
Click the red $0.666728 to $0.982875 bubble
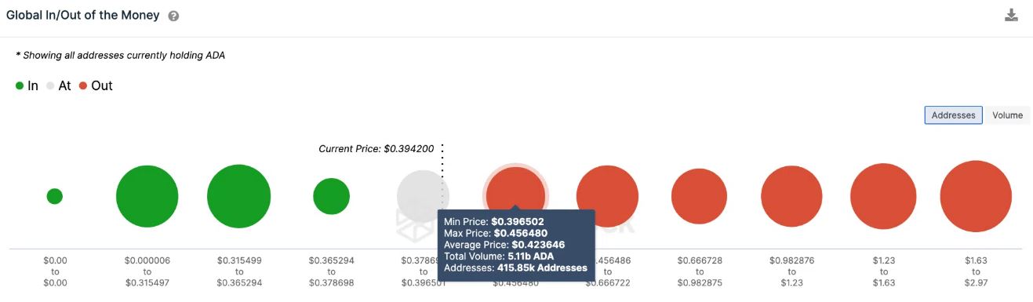[700, 196]
